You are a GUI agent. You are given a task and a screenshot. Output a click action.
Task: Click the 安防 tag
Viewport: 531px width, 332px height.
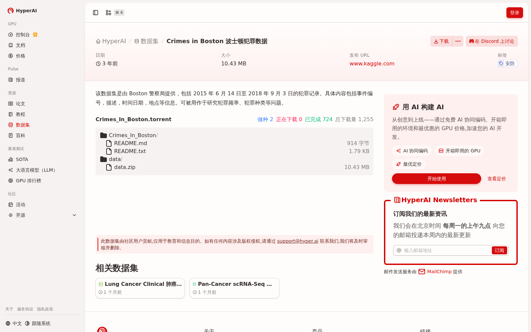(507, 63)
